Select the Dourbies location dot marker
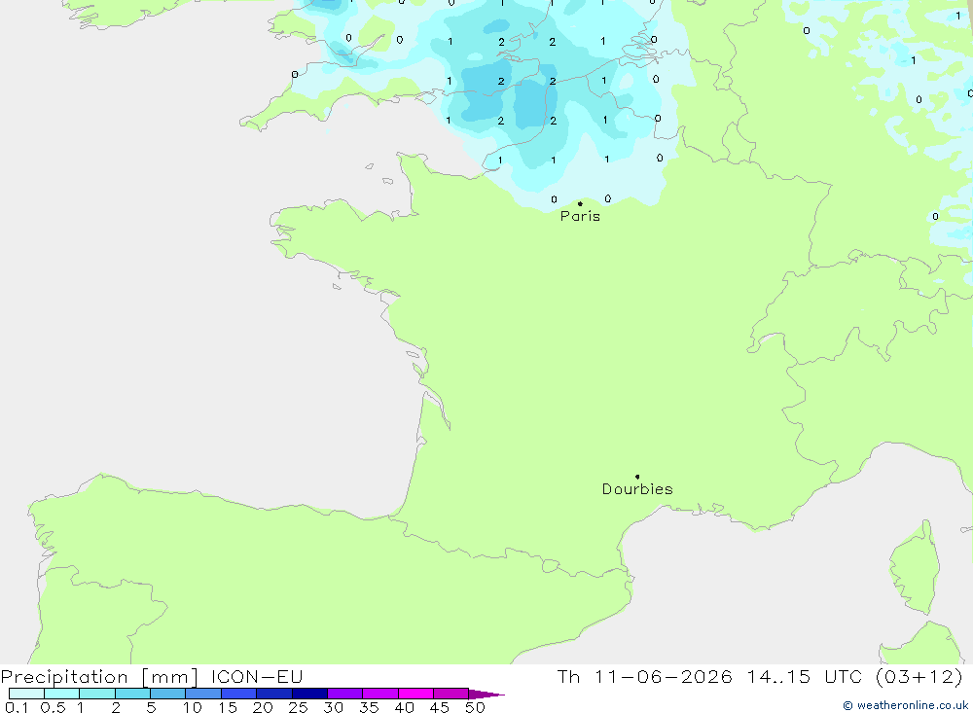The height and width of the screenshot is (713, 973). (637, 477)
